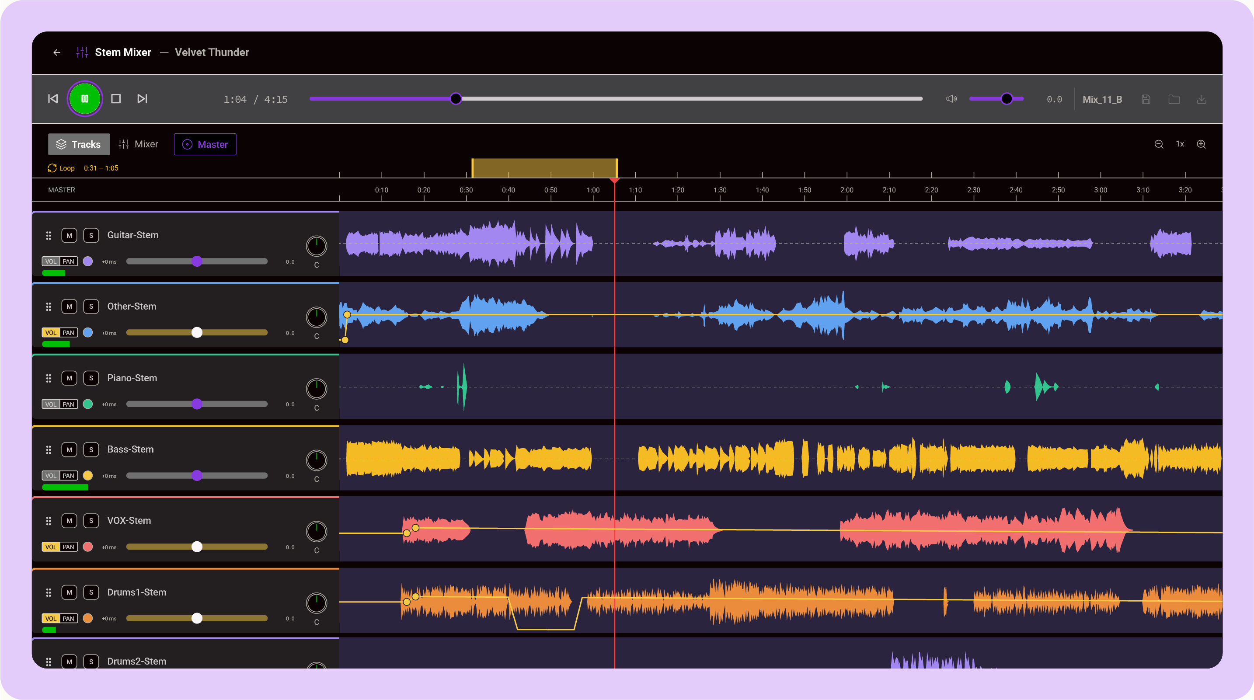This screenshot has width=1254, height=700.
Task: Click the Piano-Stem drag handle icon
Action: click(x=48, y=378)
